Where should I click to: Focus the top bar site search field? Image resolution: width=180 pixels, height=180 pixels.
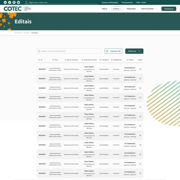[61, 2]
